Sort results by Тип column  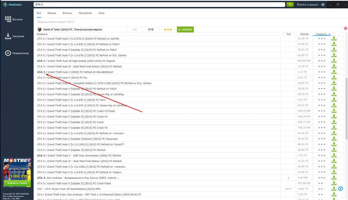click(x=289, y=34)
